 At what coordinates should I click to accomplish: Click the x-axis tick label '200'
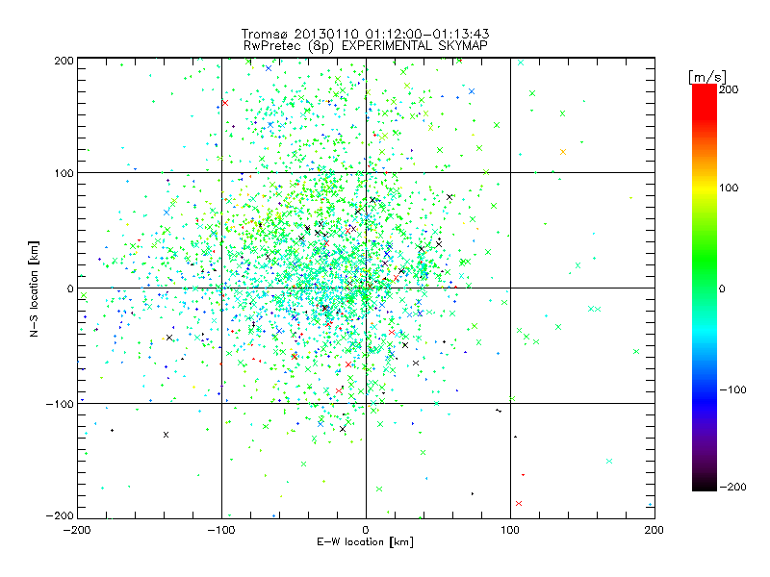(x=654, y=530)
